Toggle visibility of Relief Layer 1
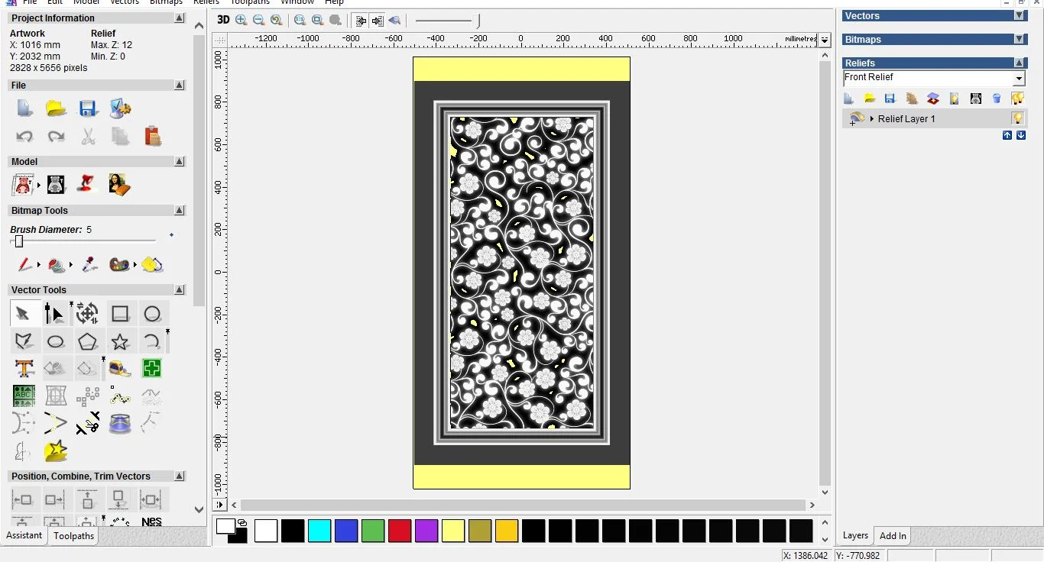This screenshot has height=562, width=1044. coord(1017,118)
